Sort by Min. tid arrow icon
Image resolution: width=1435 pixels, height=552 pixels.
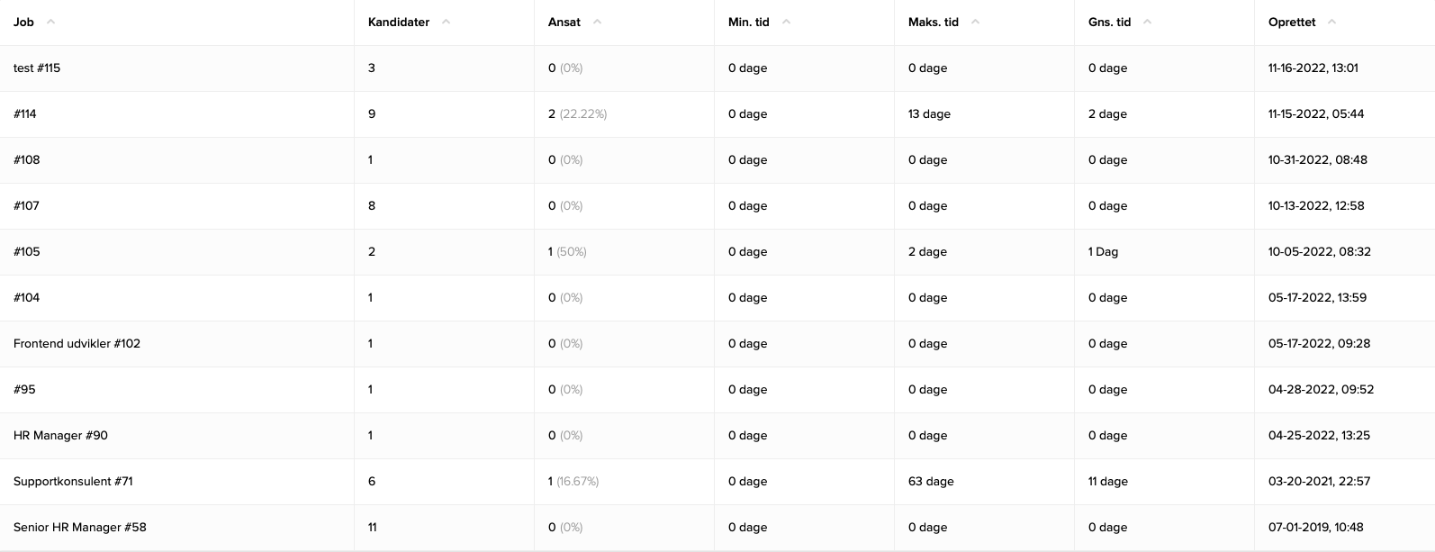[x=786, y=22]
